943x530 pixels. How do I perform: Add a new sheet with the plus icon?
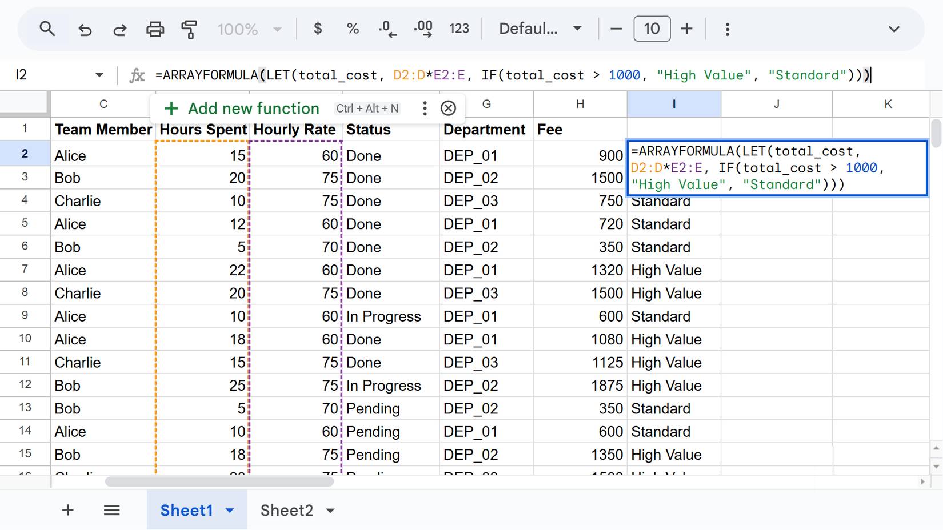point(67,510)
